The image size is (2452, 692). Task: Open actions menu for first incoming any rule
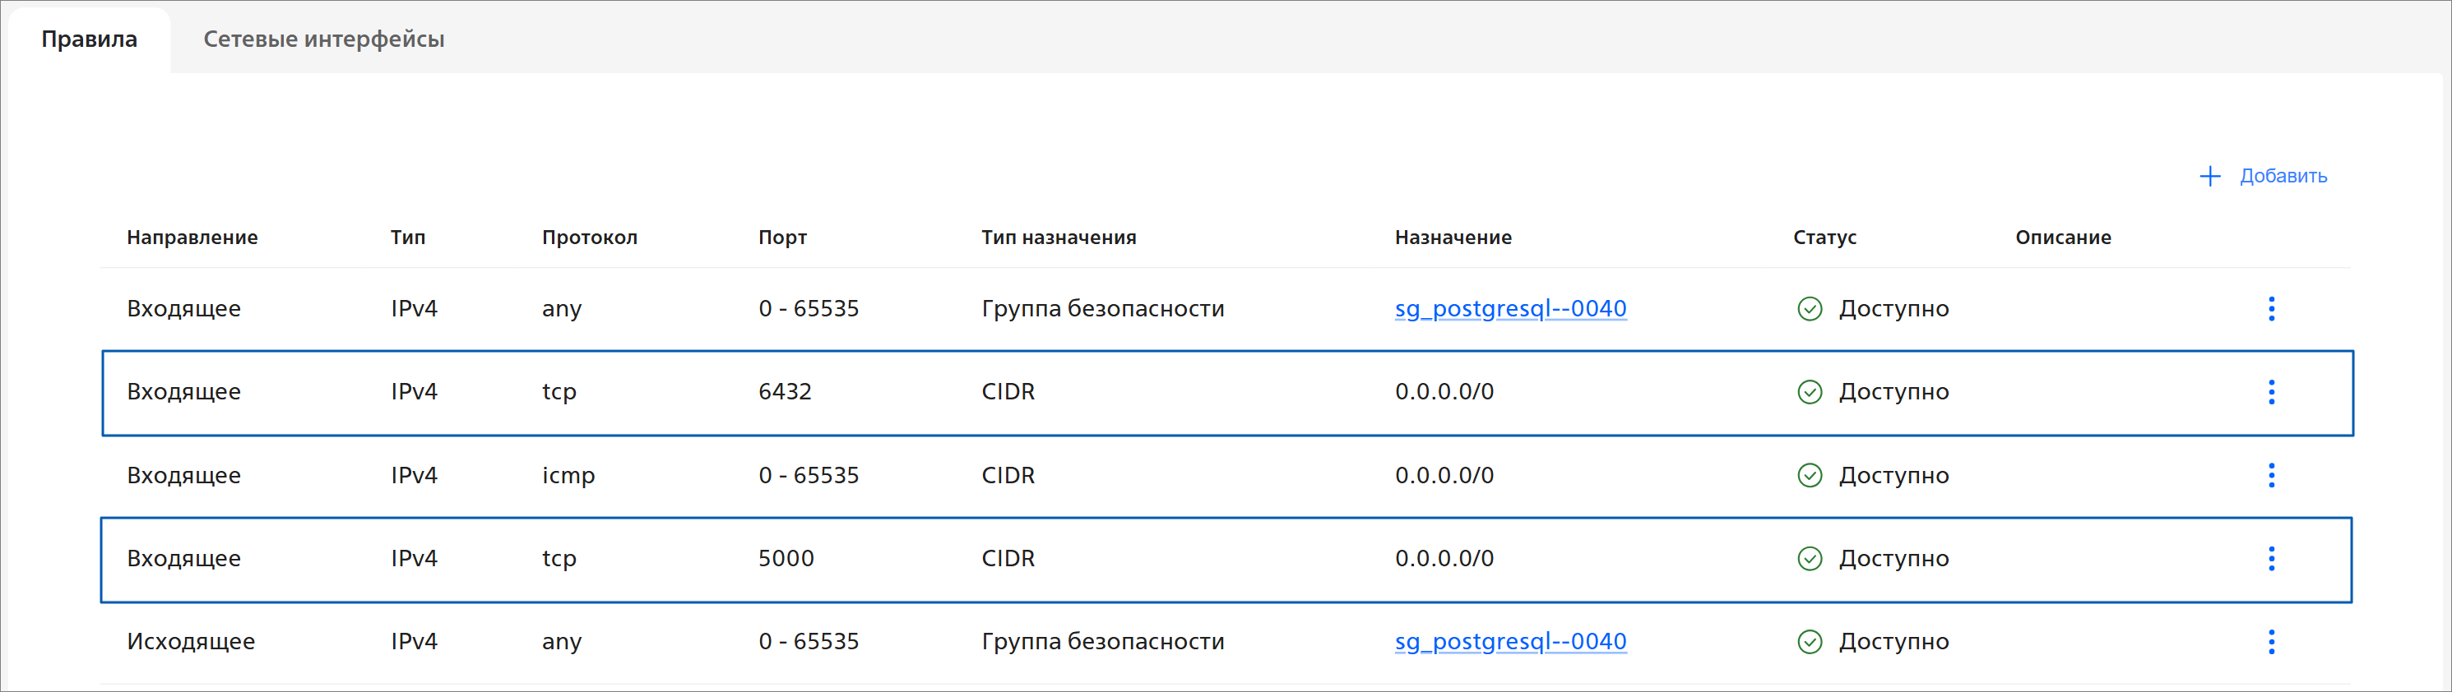2271,309
